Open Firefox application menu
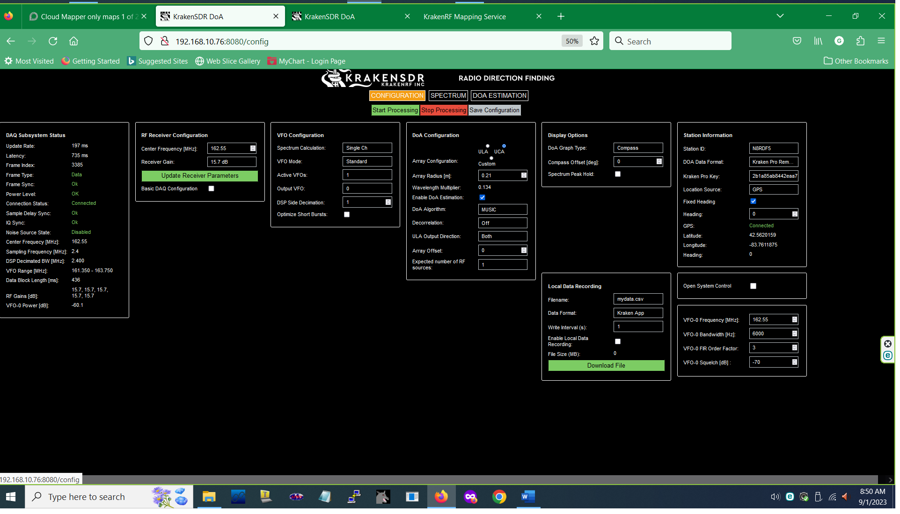900x514 pixels. pyautogui.click(x=881, y=41)
